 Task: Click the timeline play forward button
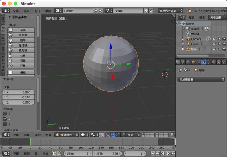[168, 153]
